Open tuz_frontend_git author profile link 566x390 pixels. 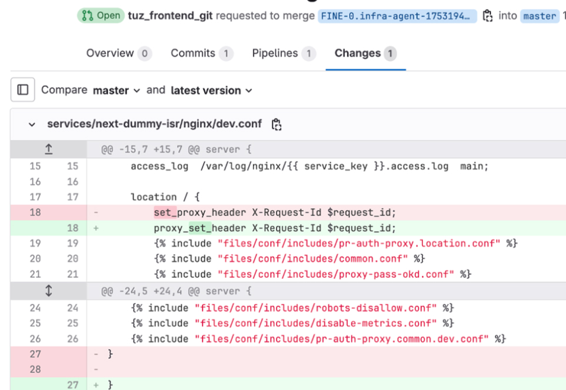point(170,16)
